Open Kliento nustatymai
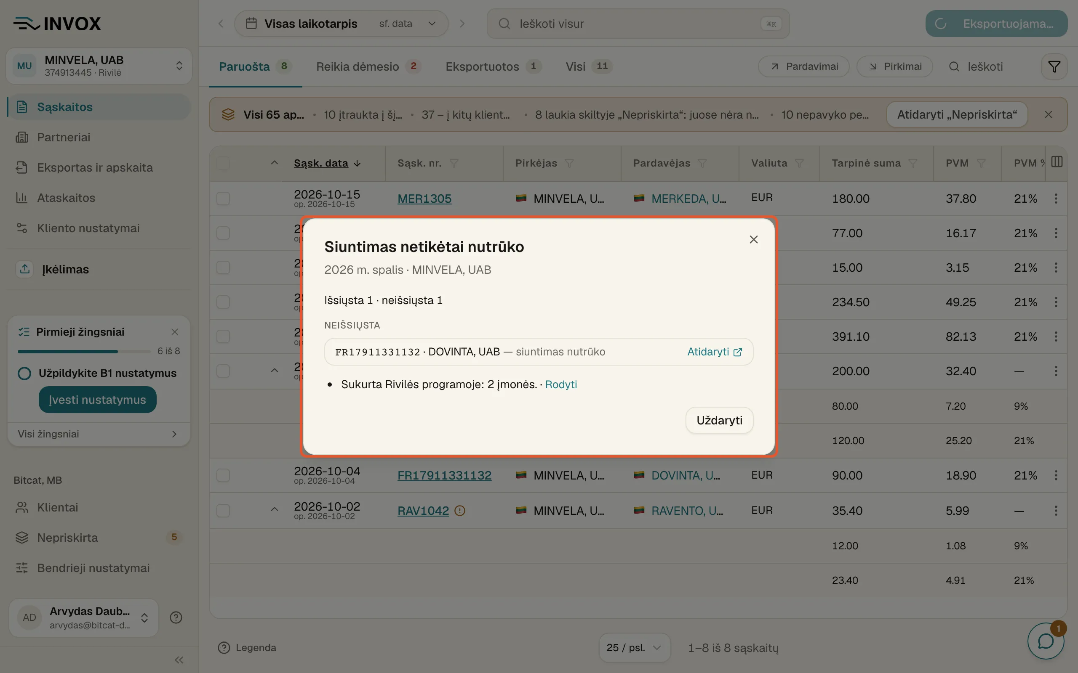 [x=99, y=228]
